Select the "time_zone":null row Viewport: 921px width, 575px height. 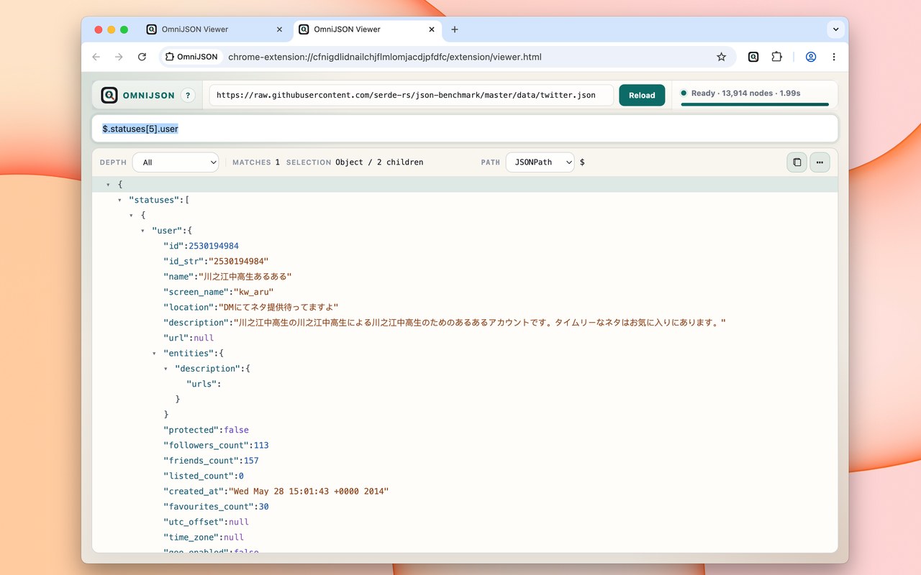[x=465, y=537]
